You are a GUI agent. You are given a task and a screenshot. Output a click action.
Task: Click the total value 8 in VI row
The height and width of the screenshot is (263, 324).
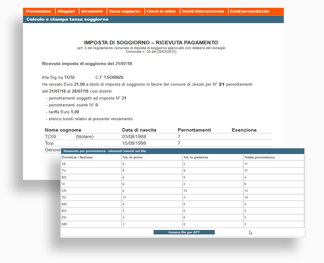click(245, 184)
